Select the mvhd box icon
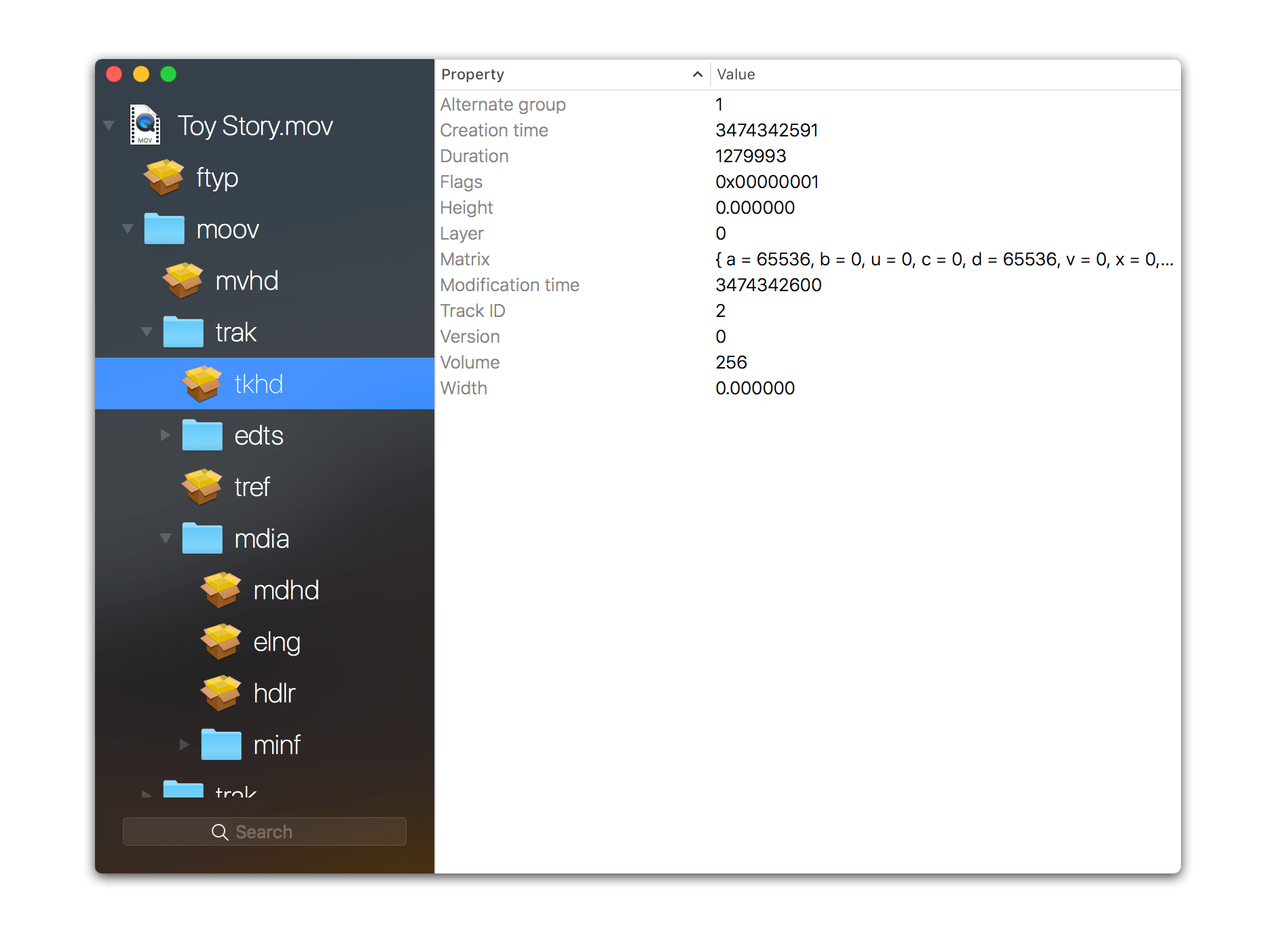The image size is (1276, 940). coord(183,281)
